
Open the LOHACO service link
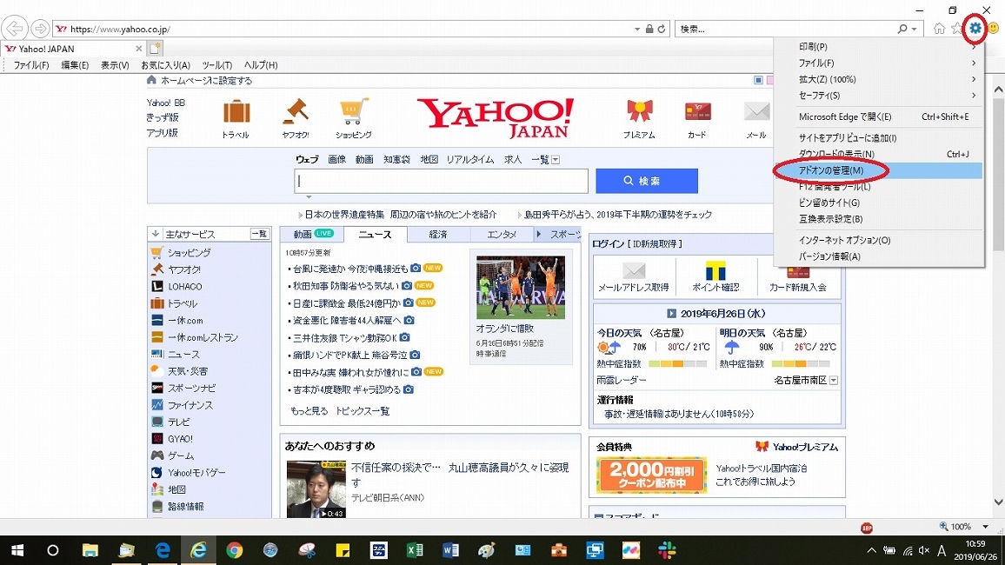click(x=184, y=287)
